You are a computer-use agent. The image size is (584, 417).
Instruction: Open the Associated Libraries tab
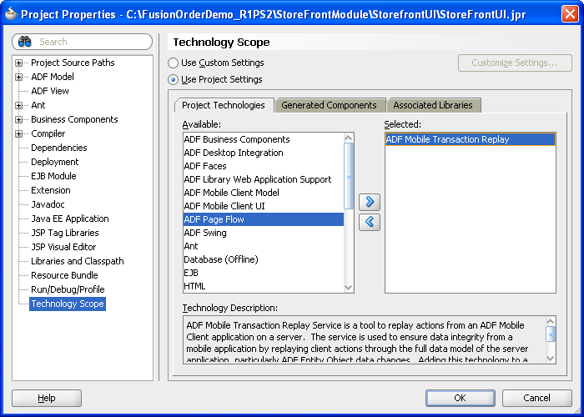(x=433, y=105)
